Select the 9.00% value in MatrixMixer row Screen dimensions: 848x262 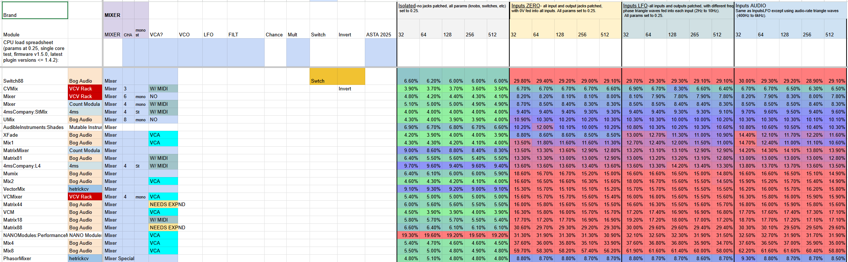click(408, 150)
